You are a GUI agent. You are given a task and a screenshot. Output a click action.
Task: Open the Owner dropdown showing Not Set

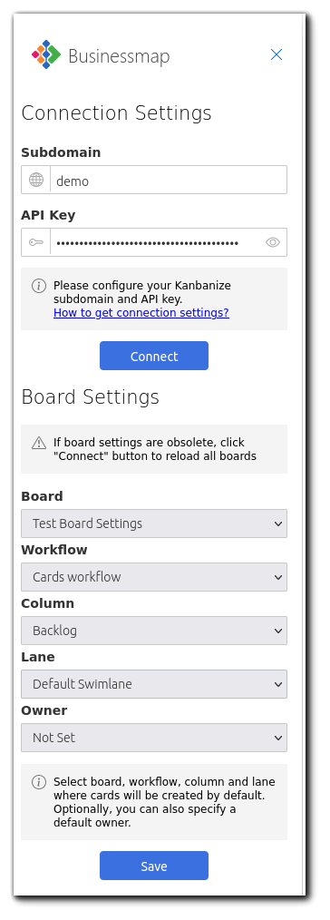[x=154, y=738]
